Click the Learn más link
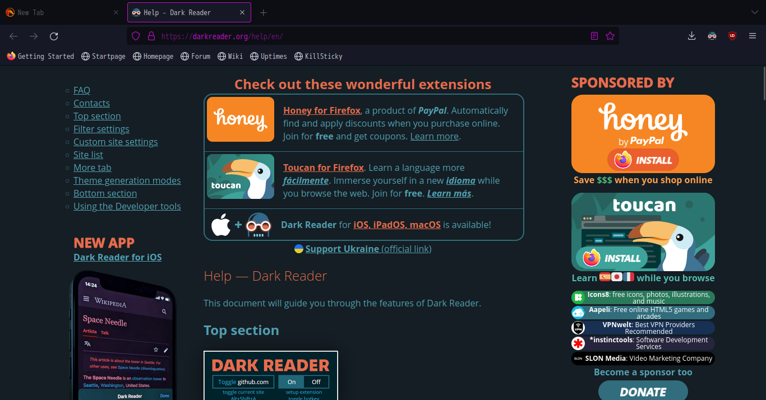766x400 pixels. pyautogui.click(x=449, y=193)
